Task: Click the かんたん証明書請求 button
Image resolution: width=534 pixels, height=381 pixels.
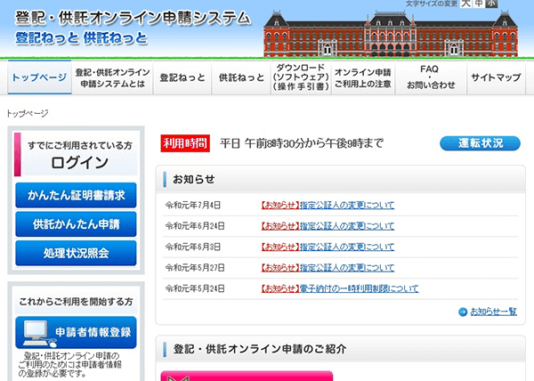Action: [76, 194]
